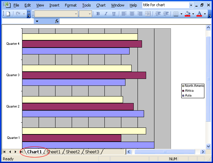Select Africa legend entry
Image resolution: width=213 pixels, height=163 pixels.
[188, 91]
